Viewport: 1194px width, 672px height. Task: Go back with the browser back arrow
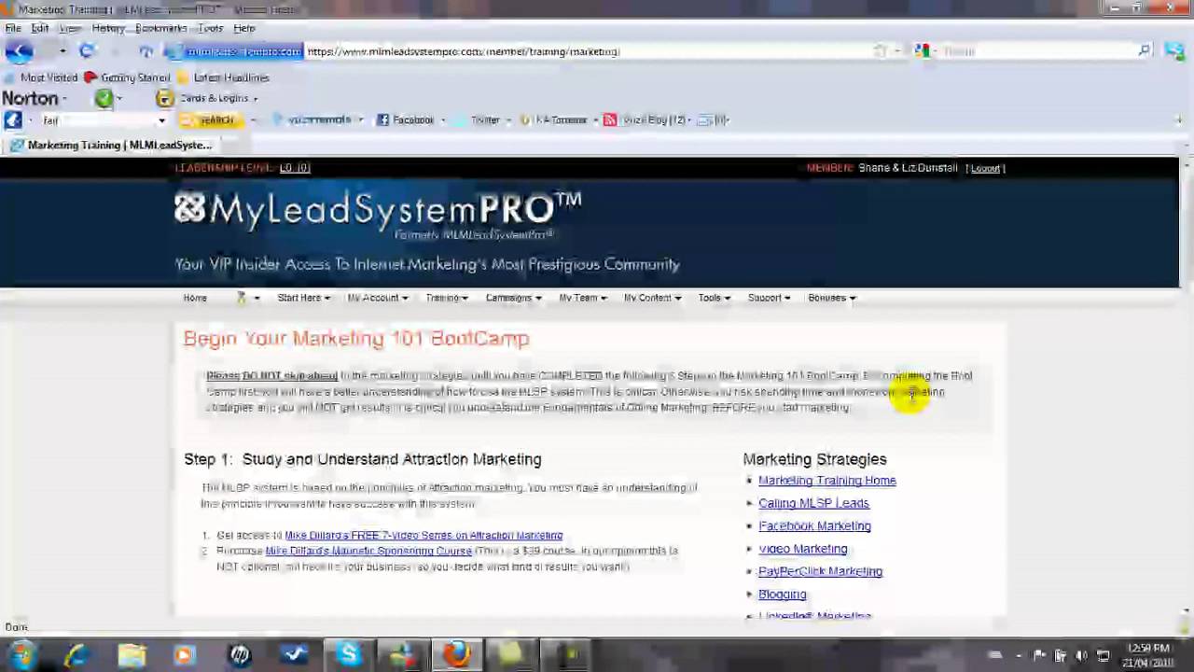[x=20, y=51]
